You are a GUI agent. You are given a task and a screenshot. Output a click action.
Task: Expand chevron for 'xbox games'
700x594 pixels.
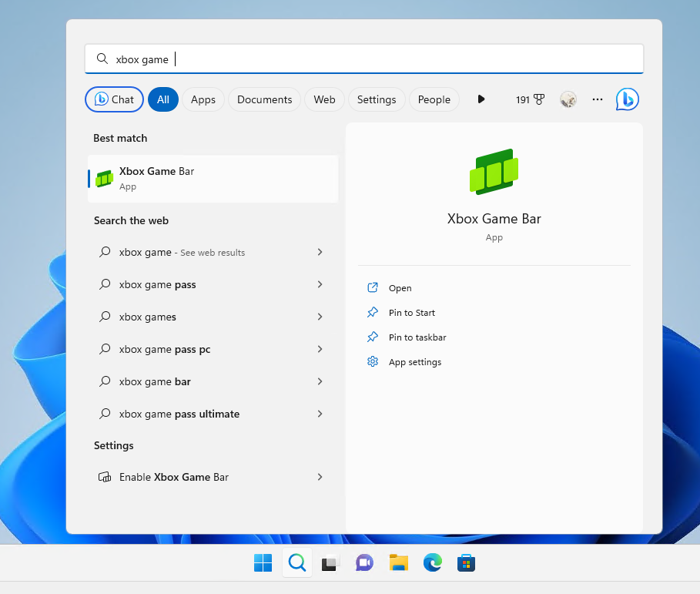pos(320,317)
